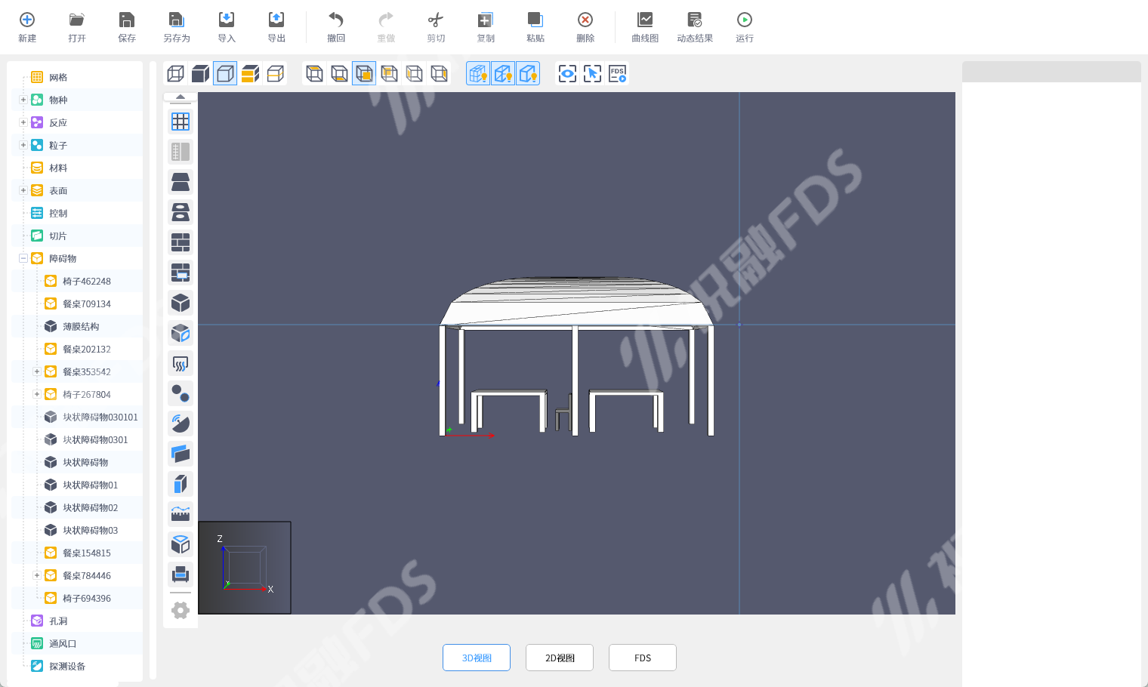1148x687 pixels.
Task: Click the left panel vertical scrollbar
Action: pyautogui.click(x=153, y=370)
